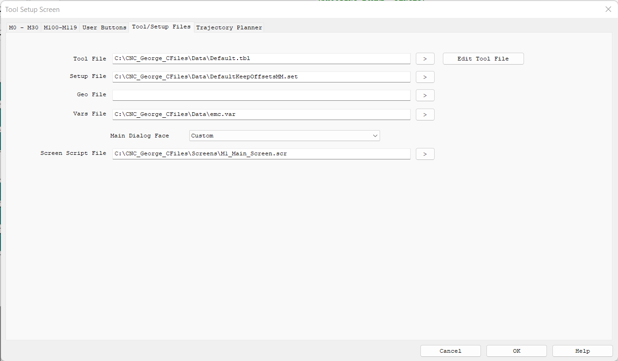Open Help for the setup screen
The image size is (618, 361).
click(x=582, y=351)
